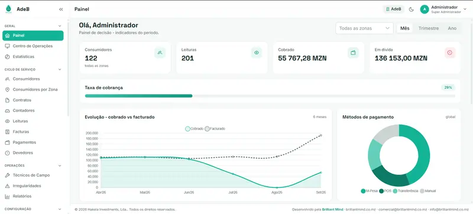Click the AdeB button in top bar
Screen dimensions: 473x214
pyautogui.click(x=394, y=9)
